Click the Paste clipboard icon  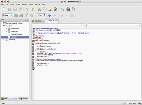50,9
